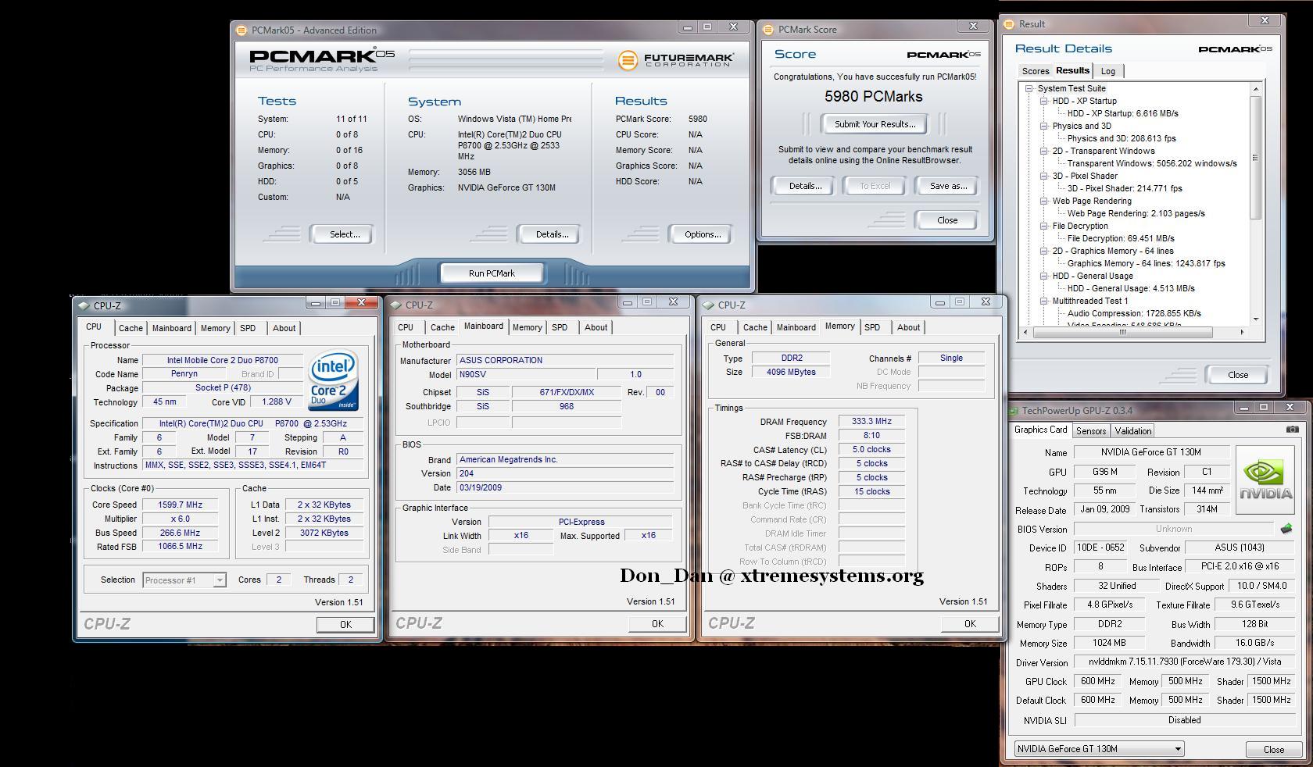1313x767 pixels.
Task: Collapse the File Decryption node
Action: (x=1043, y=226)
